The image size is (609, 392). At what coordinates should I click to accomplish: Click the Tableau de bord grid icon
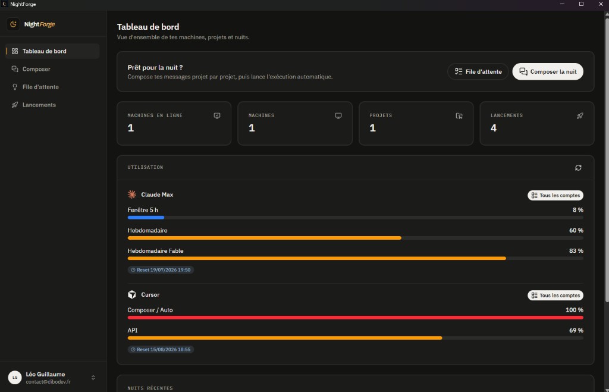click(x=15, y=51)
